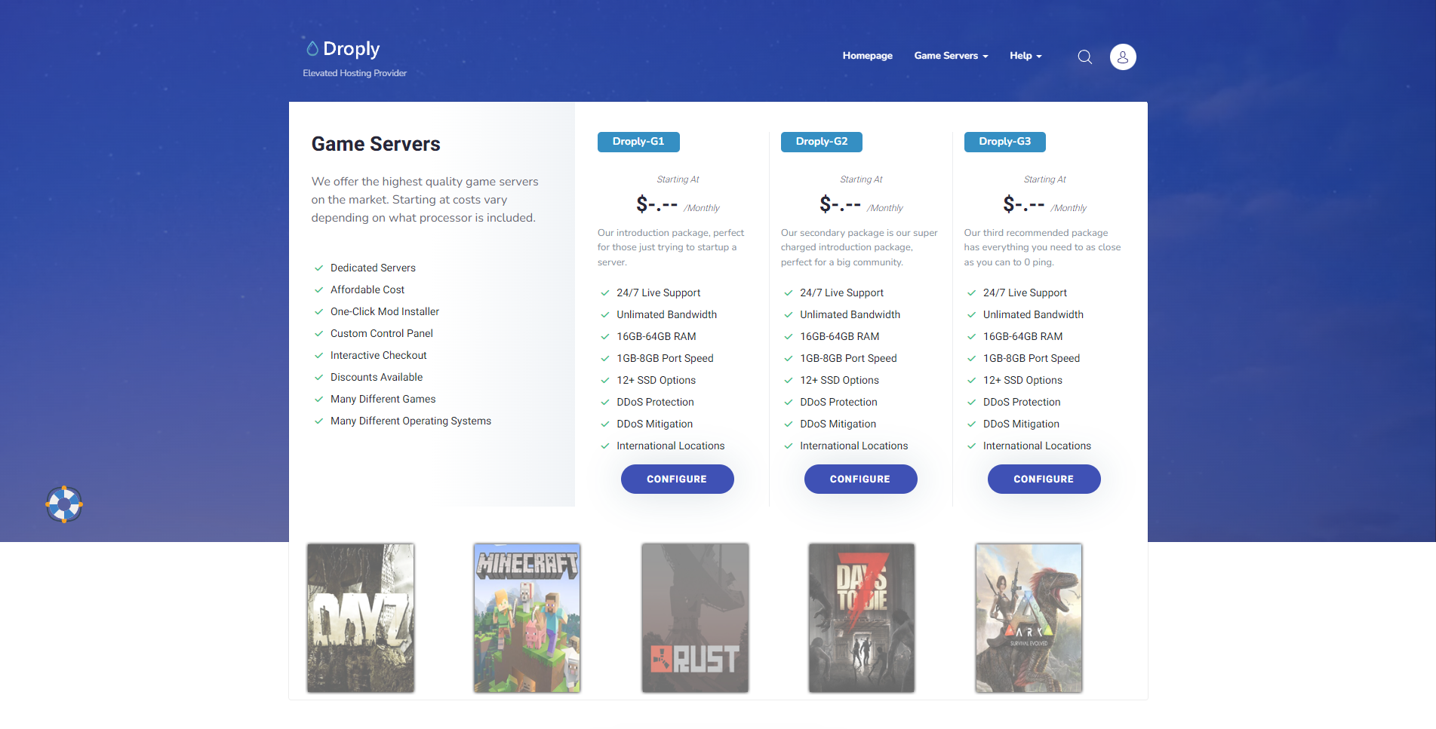This screenshot has width=1436, height=729.
Task: Expand the Game Servers dropdown menu
Action: (x=950, y=56)
